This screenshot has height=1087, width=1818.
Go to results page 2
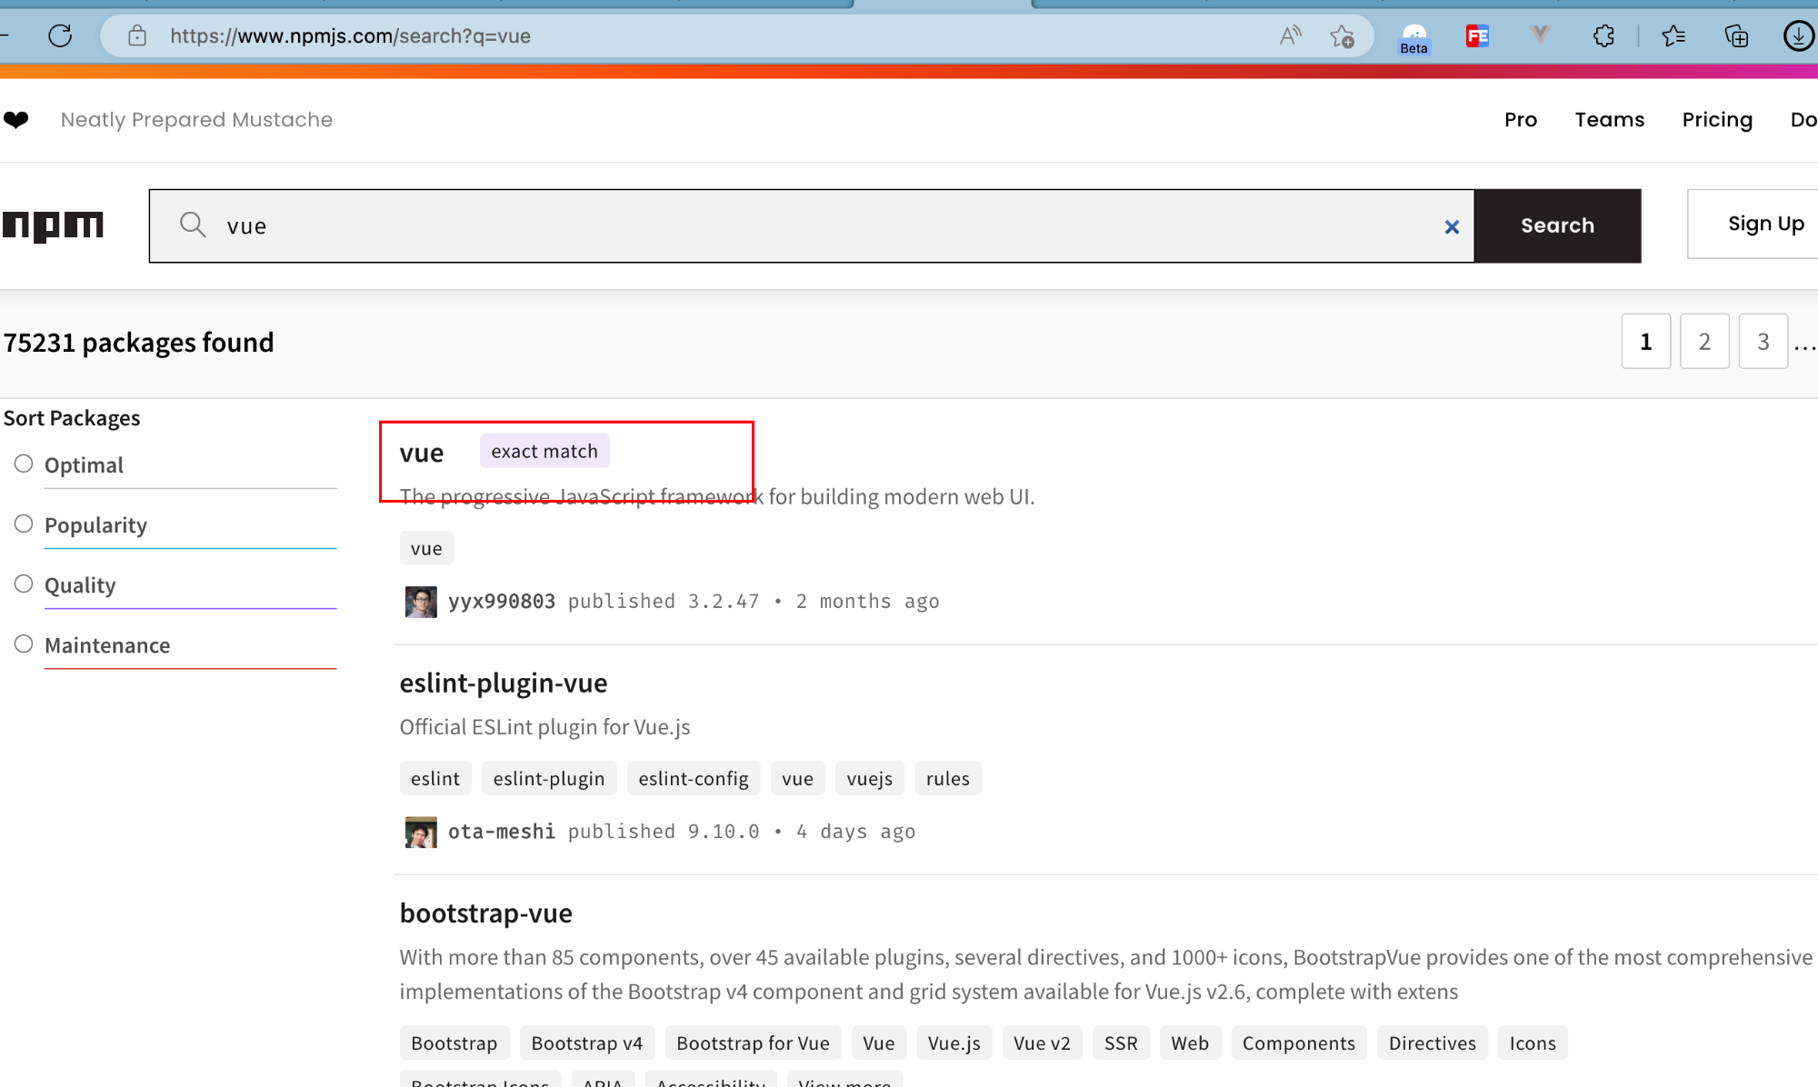click(1704, 342)
